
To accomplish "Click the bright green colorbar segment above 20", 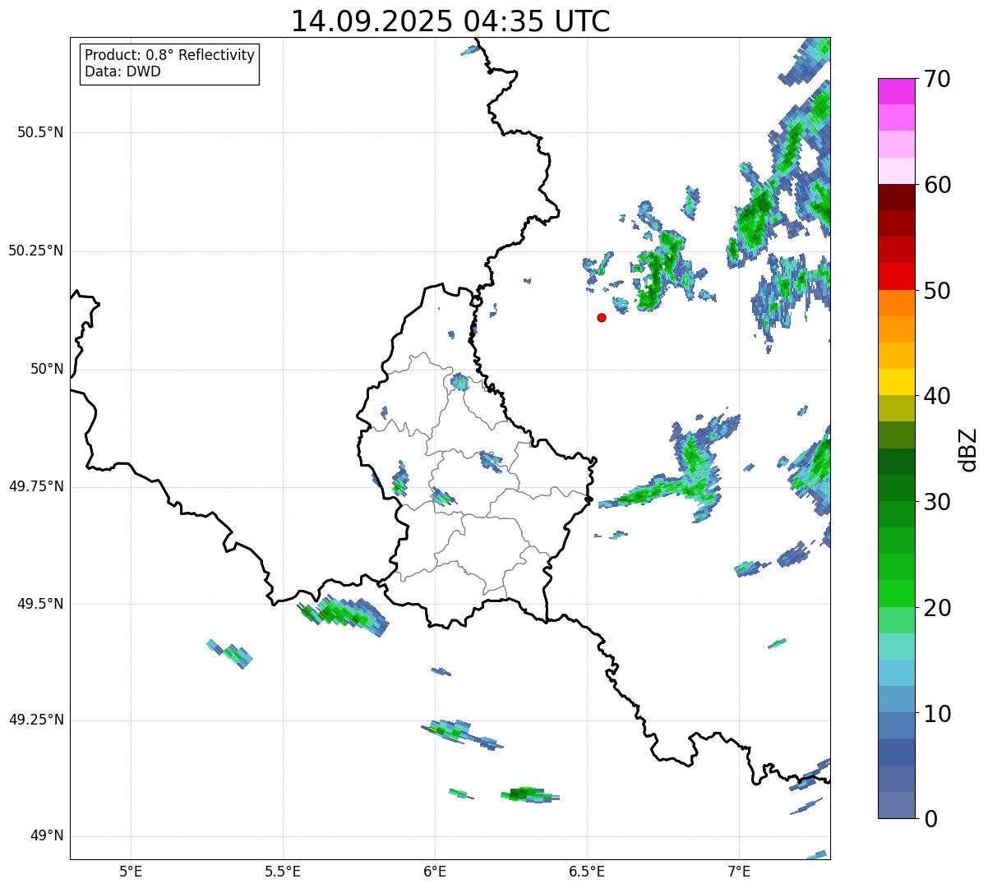I will click(897, 593).
